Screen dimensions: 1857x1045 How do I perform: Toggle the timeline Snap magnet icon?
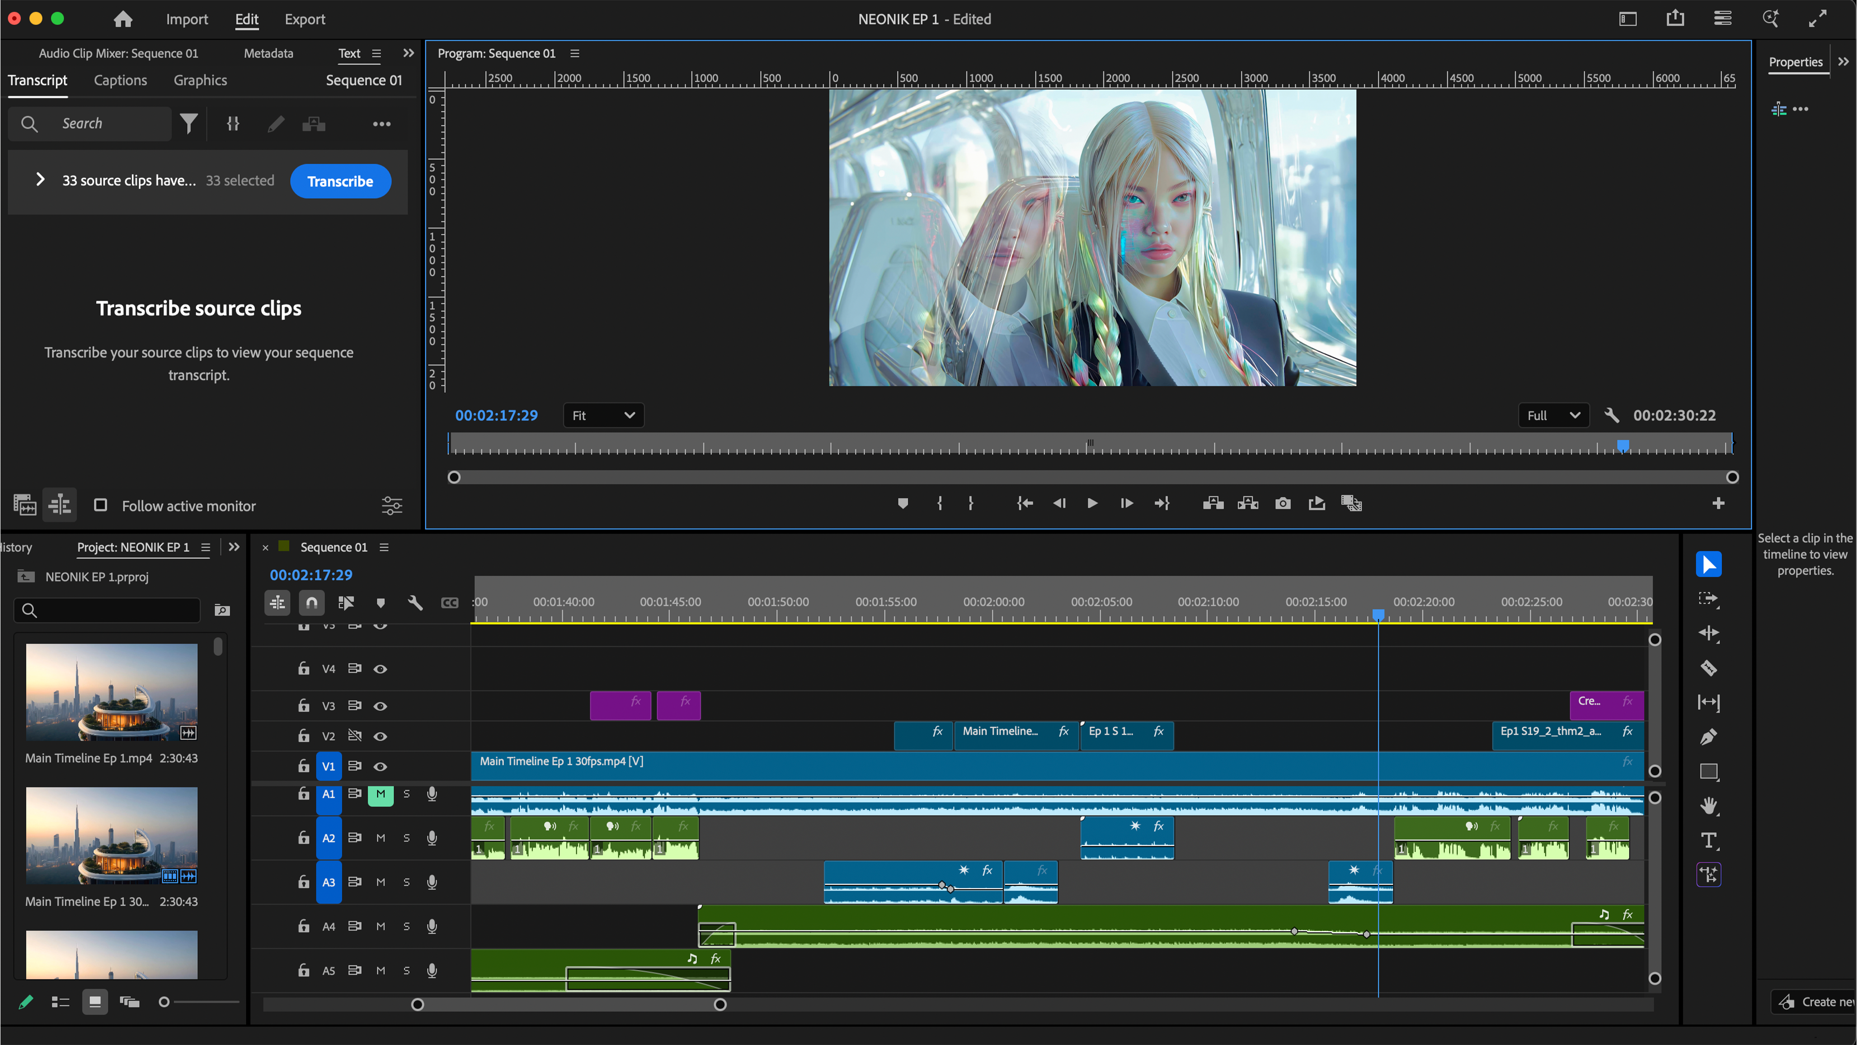coord(311,602)
